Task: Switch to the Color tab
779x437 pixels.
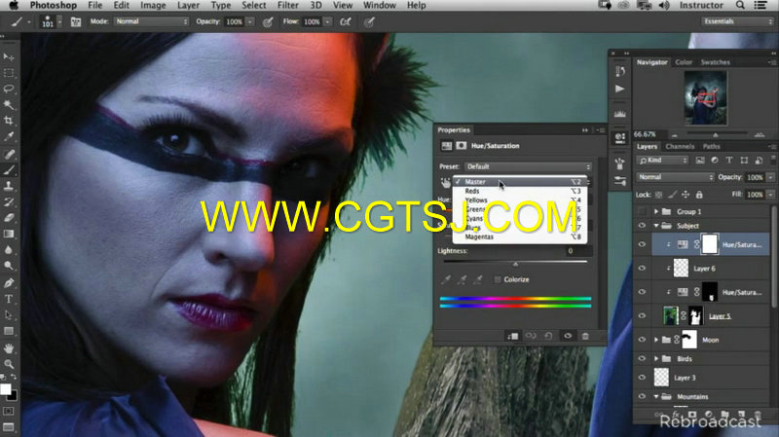Action: pyautogui.click(x=684, y=62)
